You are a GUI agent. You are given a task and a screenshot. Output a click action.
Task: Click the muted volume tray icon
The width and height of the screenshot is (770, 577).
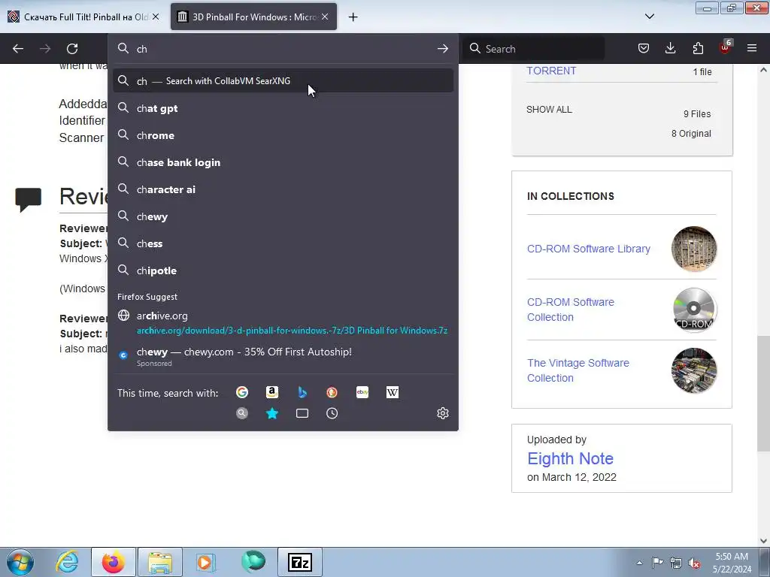pyautogui.click(x=694, y=563)
